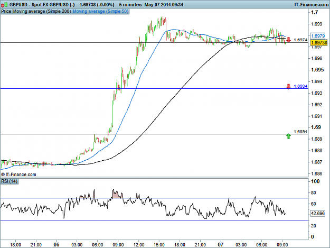Select the Moving average (Simple 200) label
This screenshot has width=330, height=248.
pyautogui.click(x=42, y=12)
